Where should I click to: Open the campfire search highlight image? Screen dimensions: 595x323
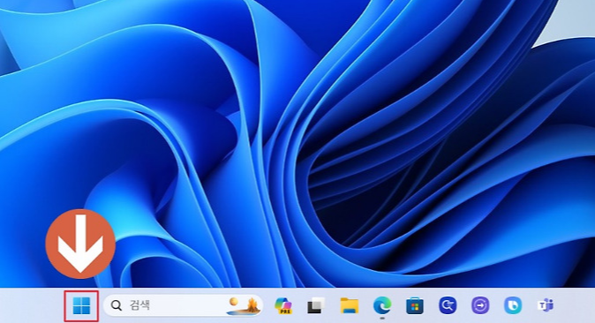pos(244,306)
